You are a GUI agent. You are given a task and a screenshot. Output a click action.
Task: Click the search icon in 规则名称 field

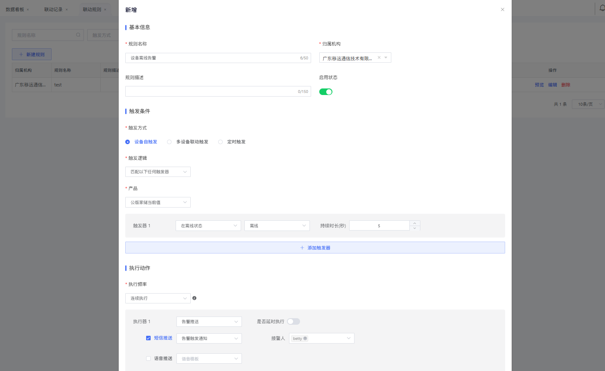click(78, 35)
